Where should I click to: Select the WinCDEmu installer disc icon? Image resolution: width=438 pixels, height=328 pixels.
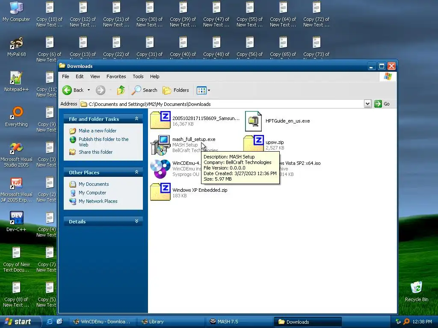coord(160,169)
